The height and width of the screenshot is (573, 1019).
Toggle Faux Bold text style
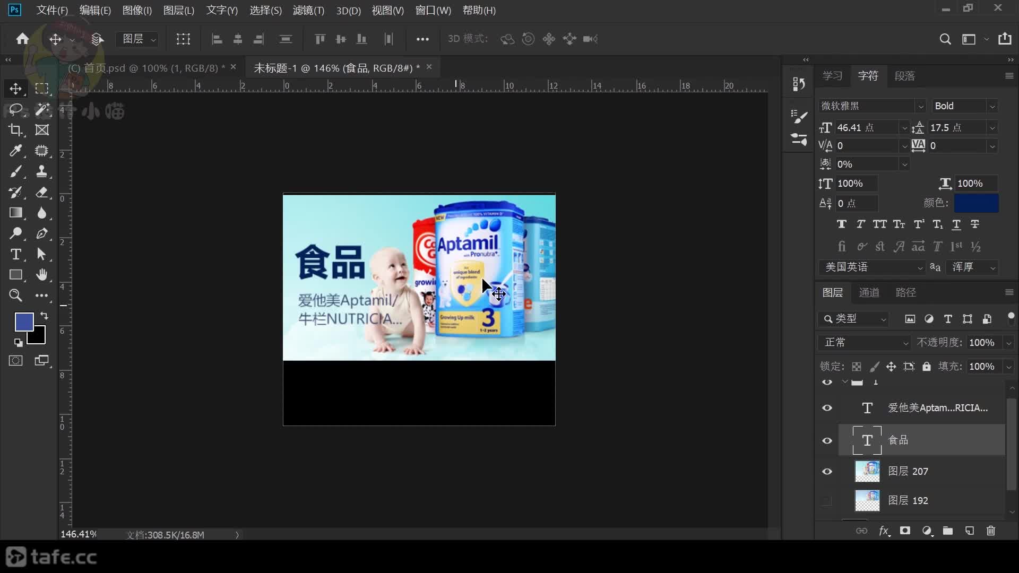pos(842,224)
